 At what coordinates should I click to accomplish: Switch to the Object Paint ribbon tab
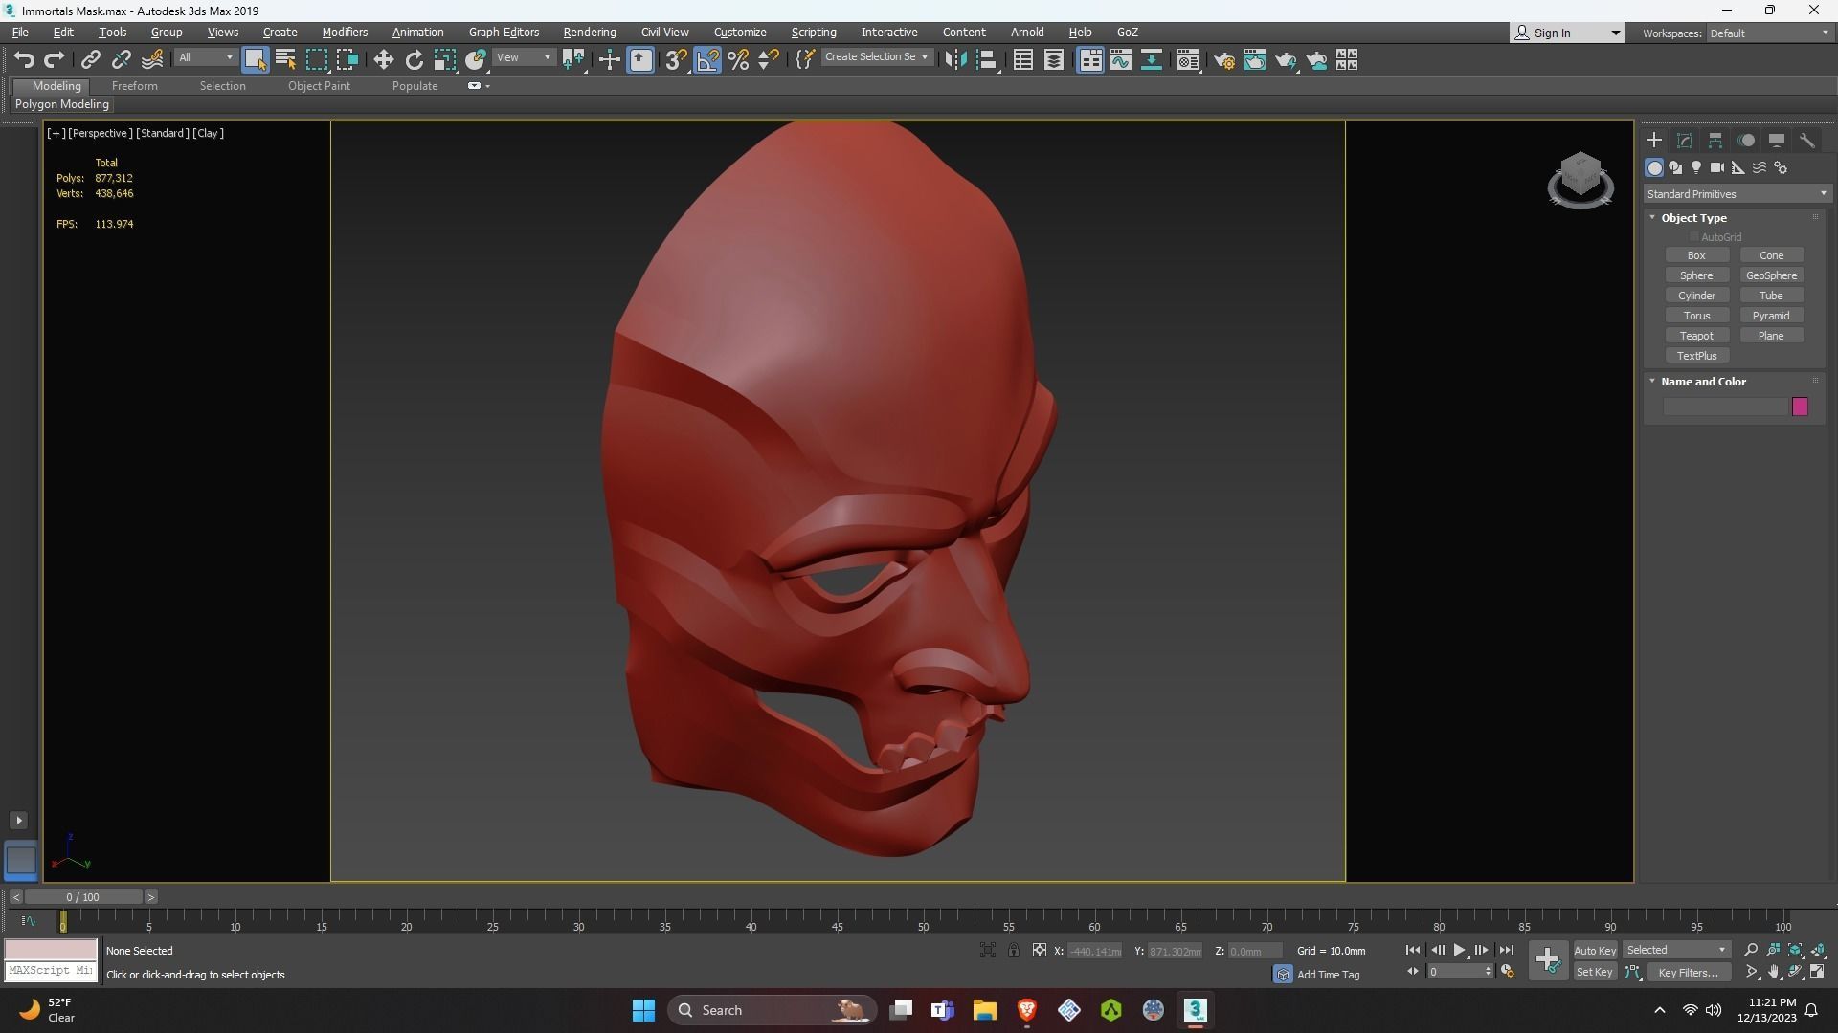pos(319,86)
